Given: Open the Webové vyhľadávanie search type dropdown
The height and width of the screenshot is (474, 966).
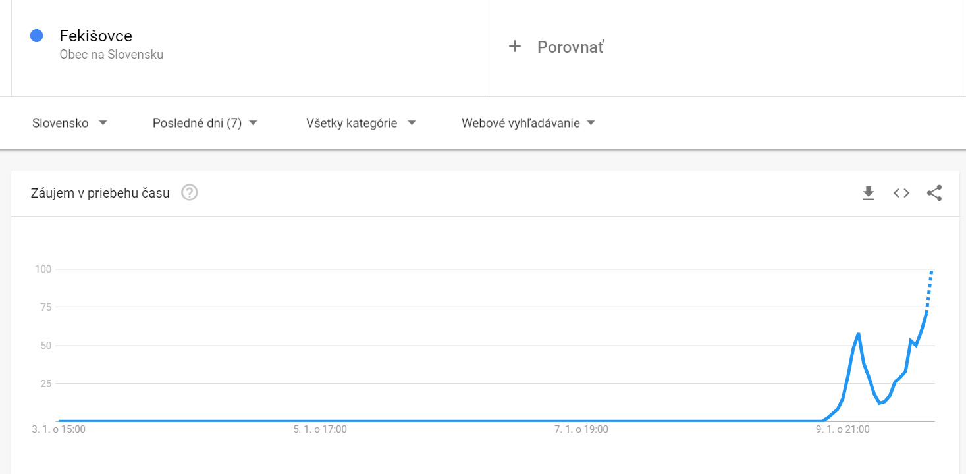Looking at the screenshot, I should point(528,123).
